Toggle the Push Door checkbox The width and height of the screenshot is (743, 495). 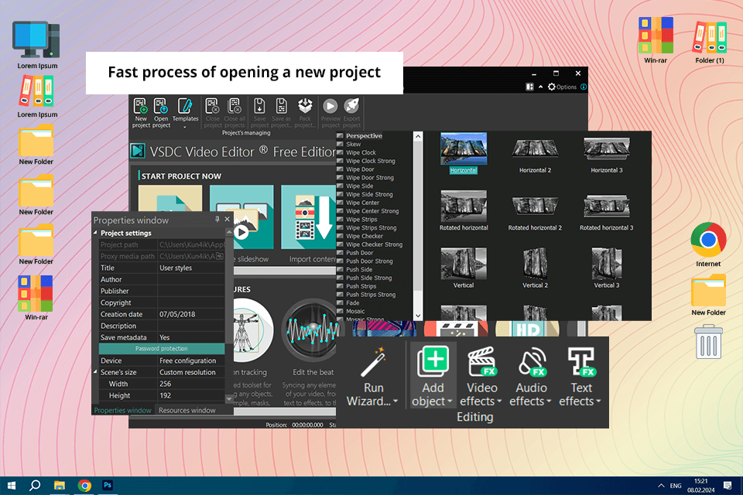click(x=340, y=252)
